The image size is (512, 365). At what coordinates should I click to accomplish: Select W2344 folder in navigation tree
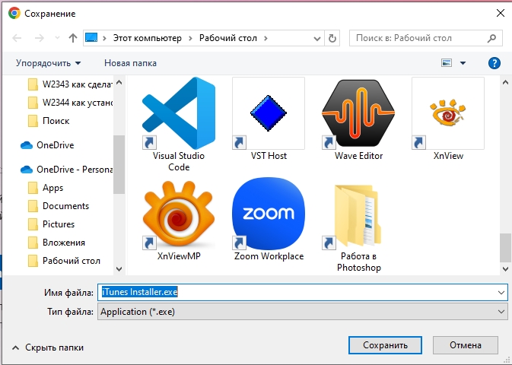(70, 103)
